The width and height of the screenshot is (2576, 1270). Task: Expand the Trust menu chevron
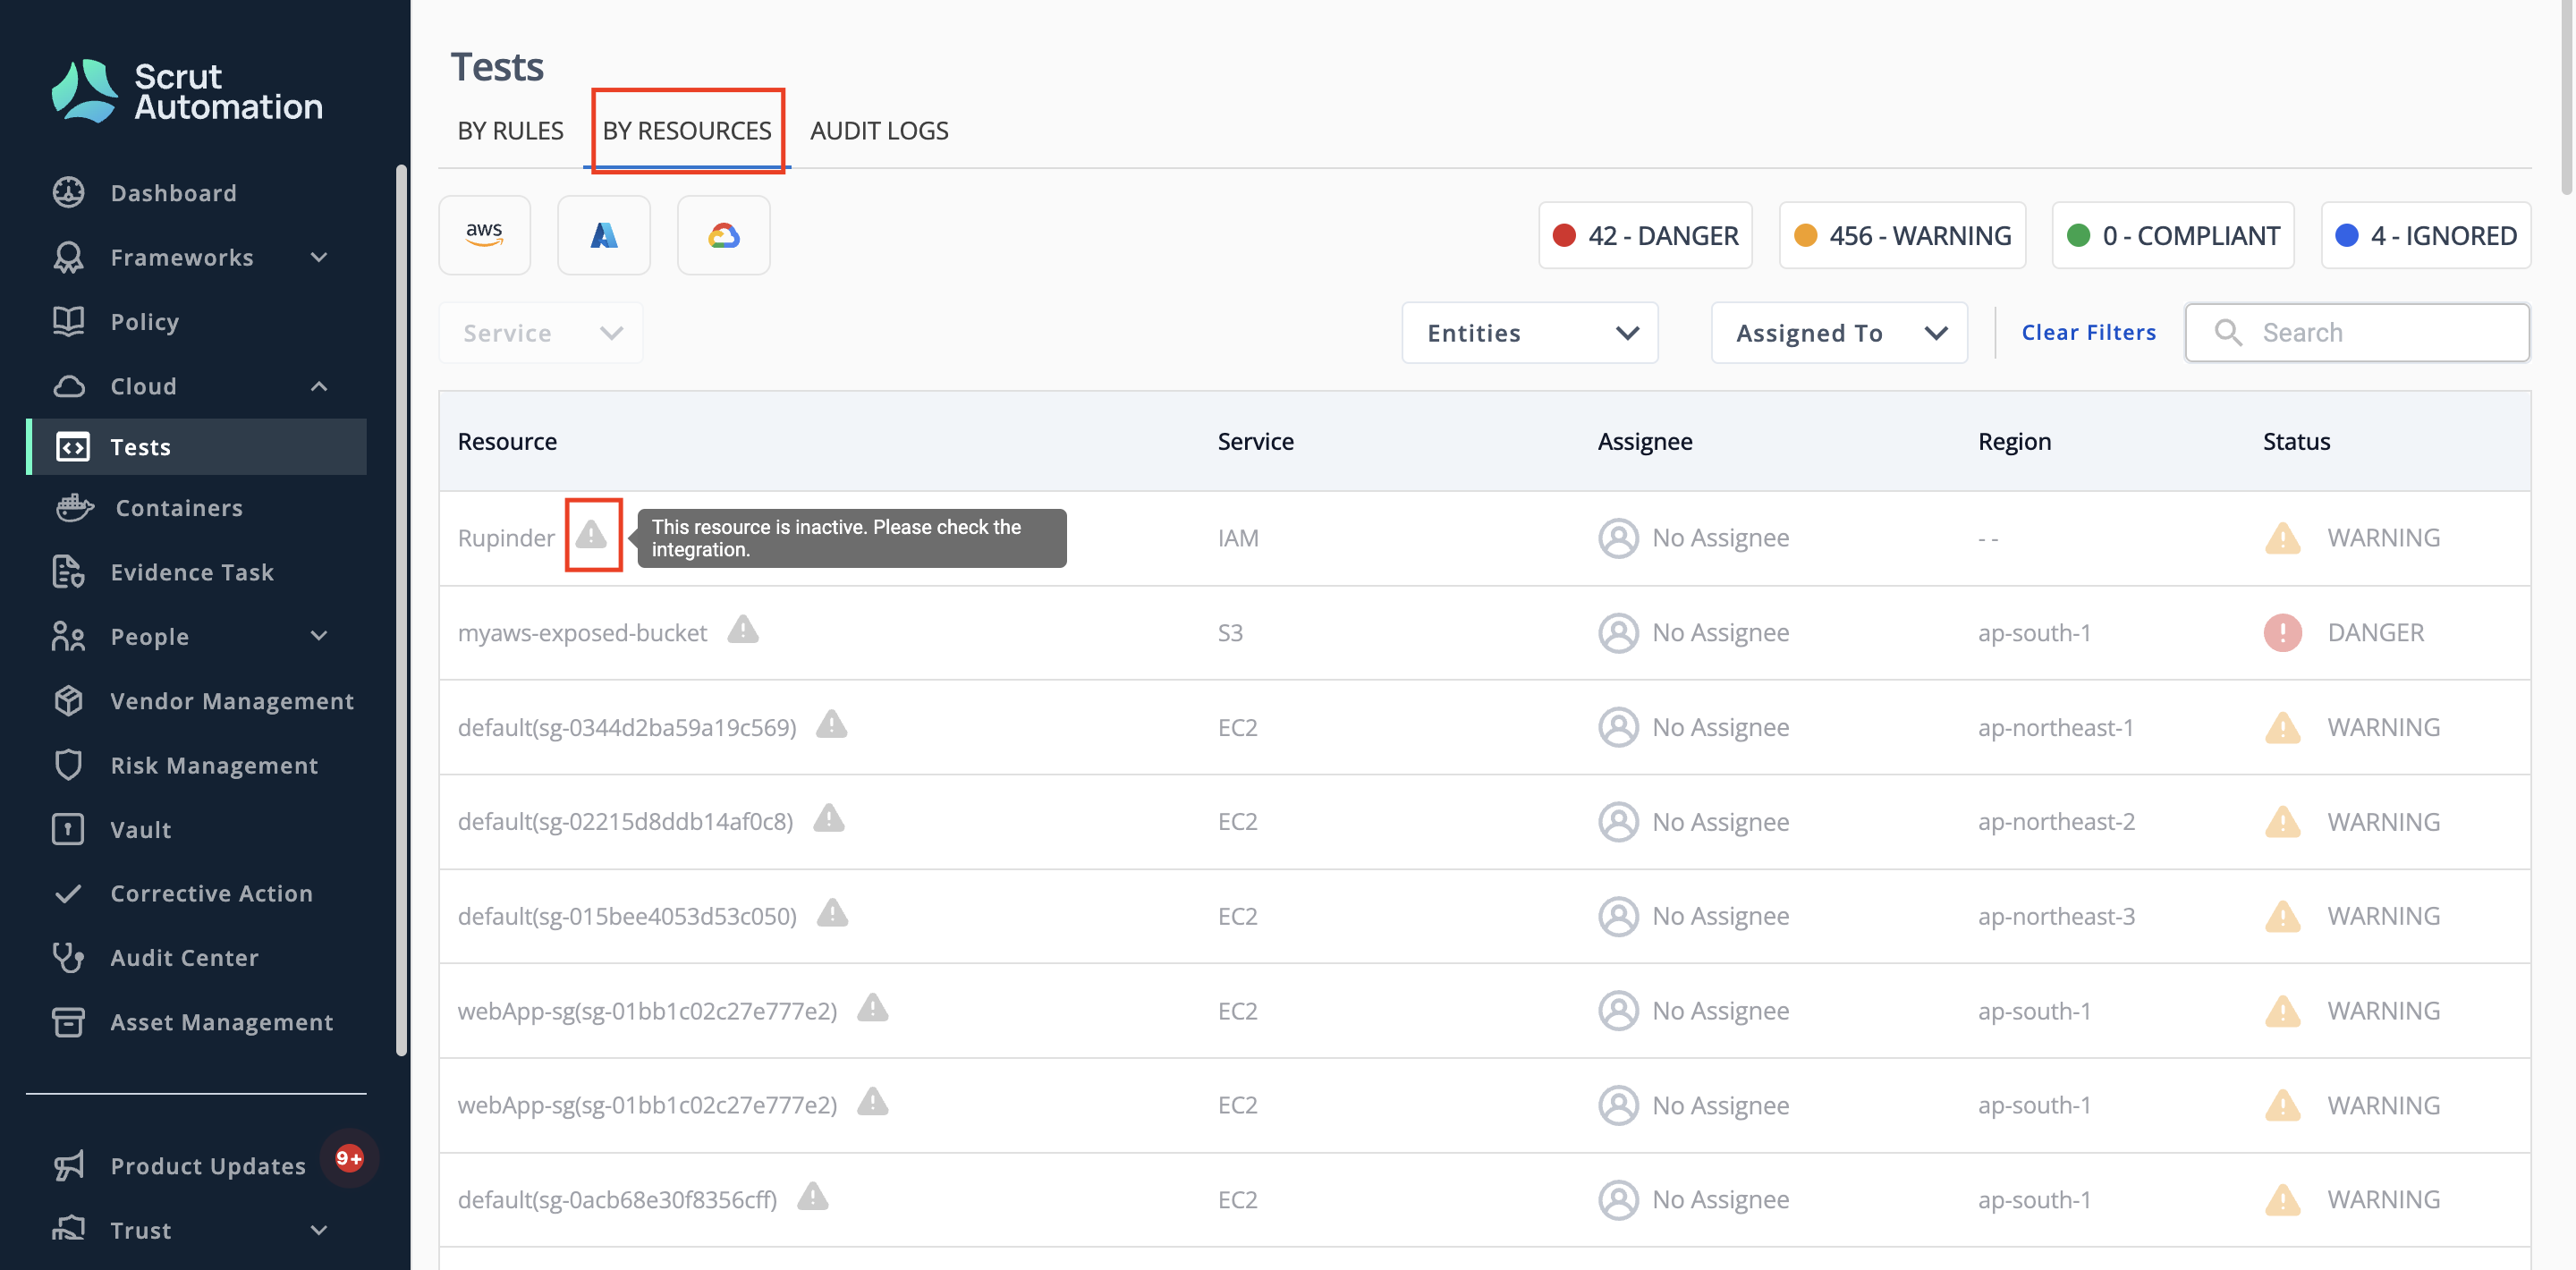click(319, 1230)
